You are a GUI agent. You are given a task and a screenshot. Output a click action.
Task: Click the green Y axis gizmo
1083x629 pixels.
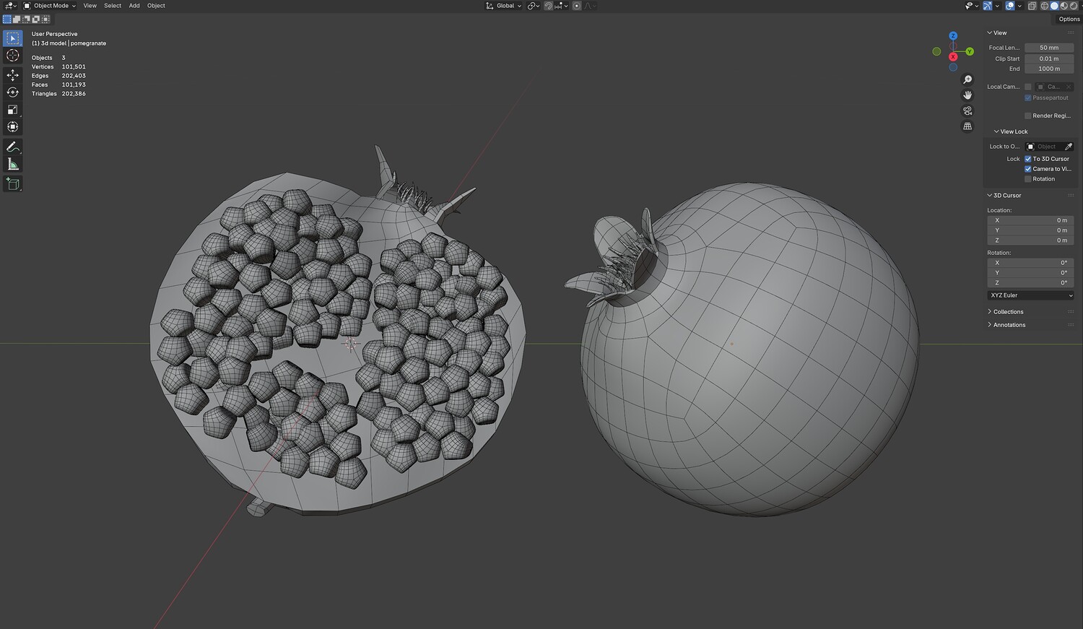tap(970, 51)
